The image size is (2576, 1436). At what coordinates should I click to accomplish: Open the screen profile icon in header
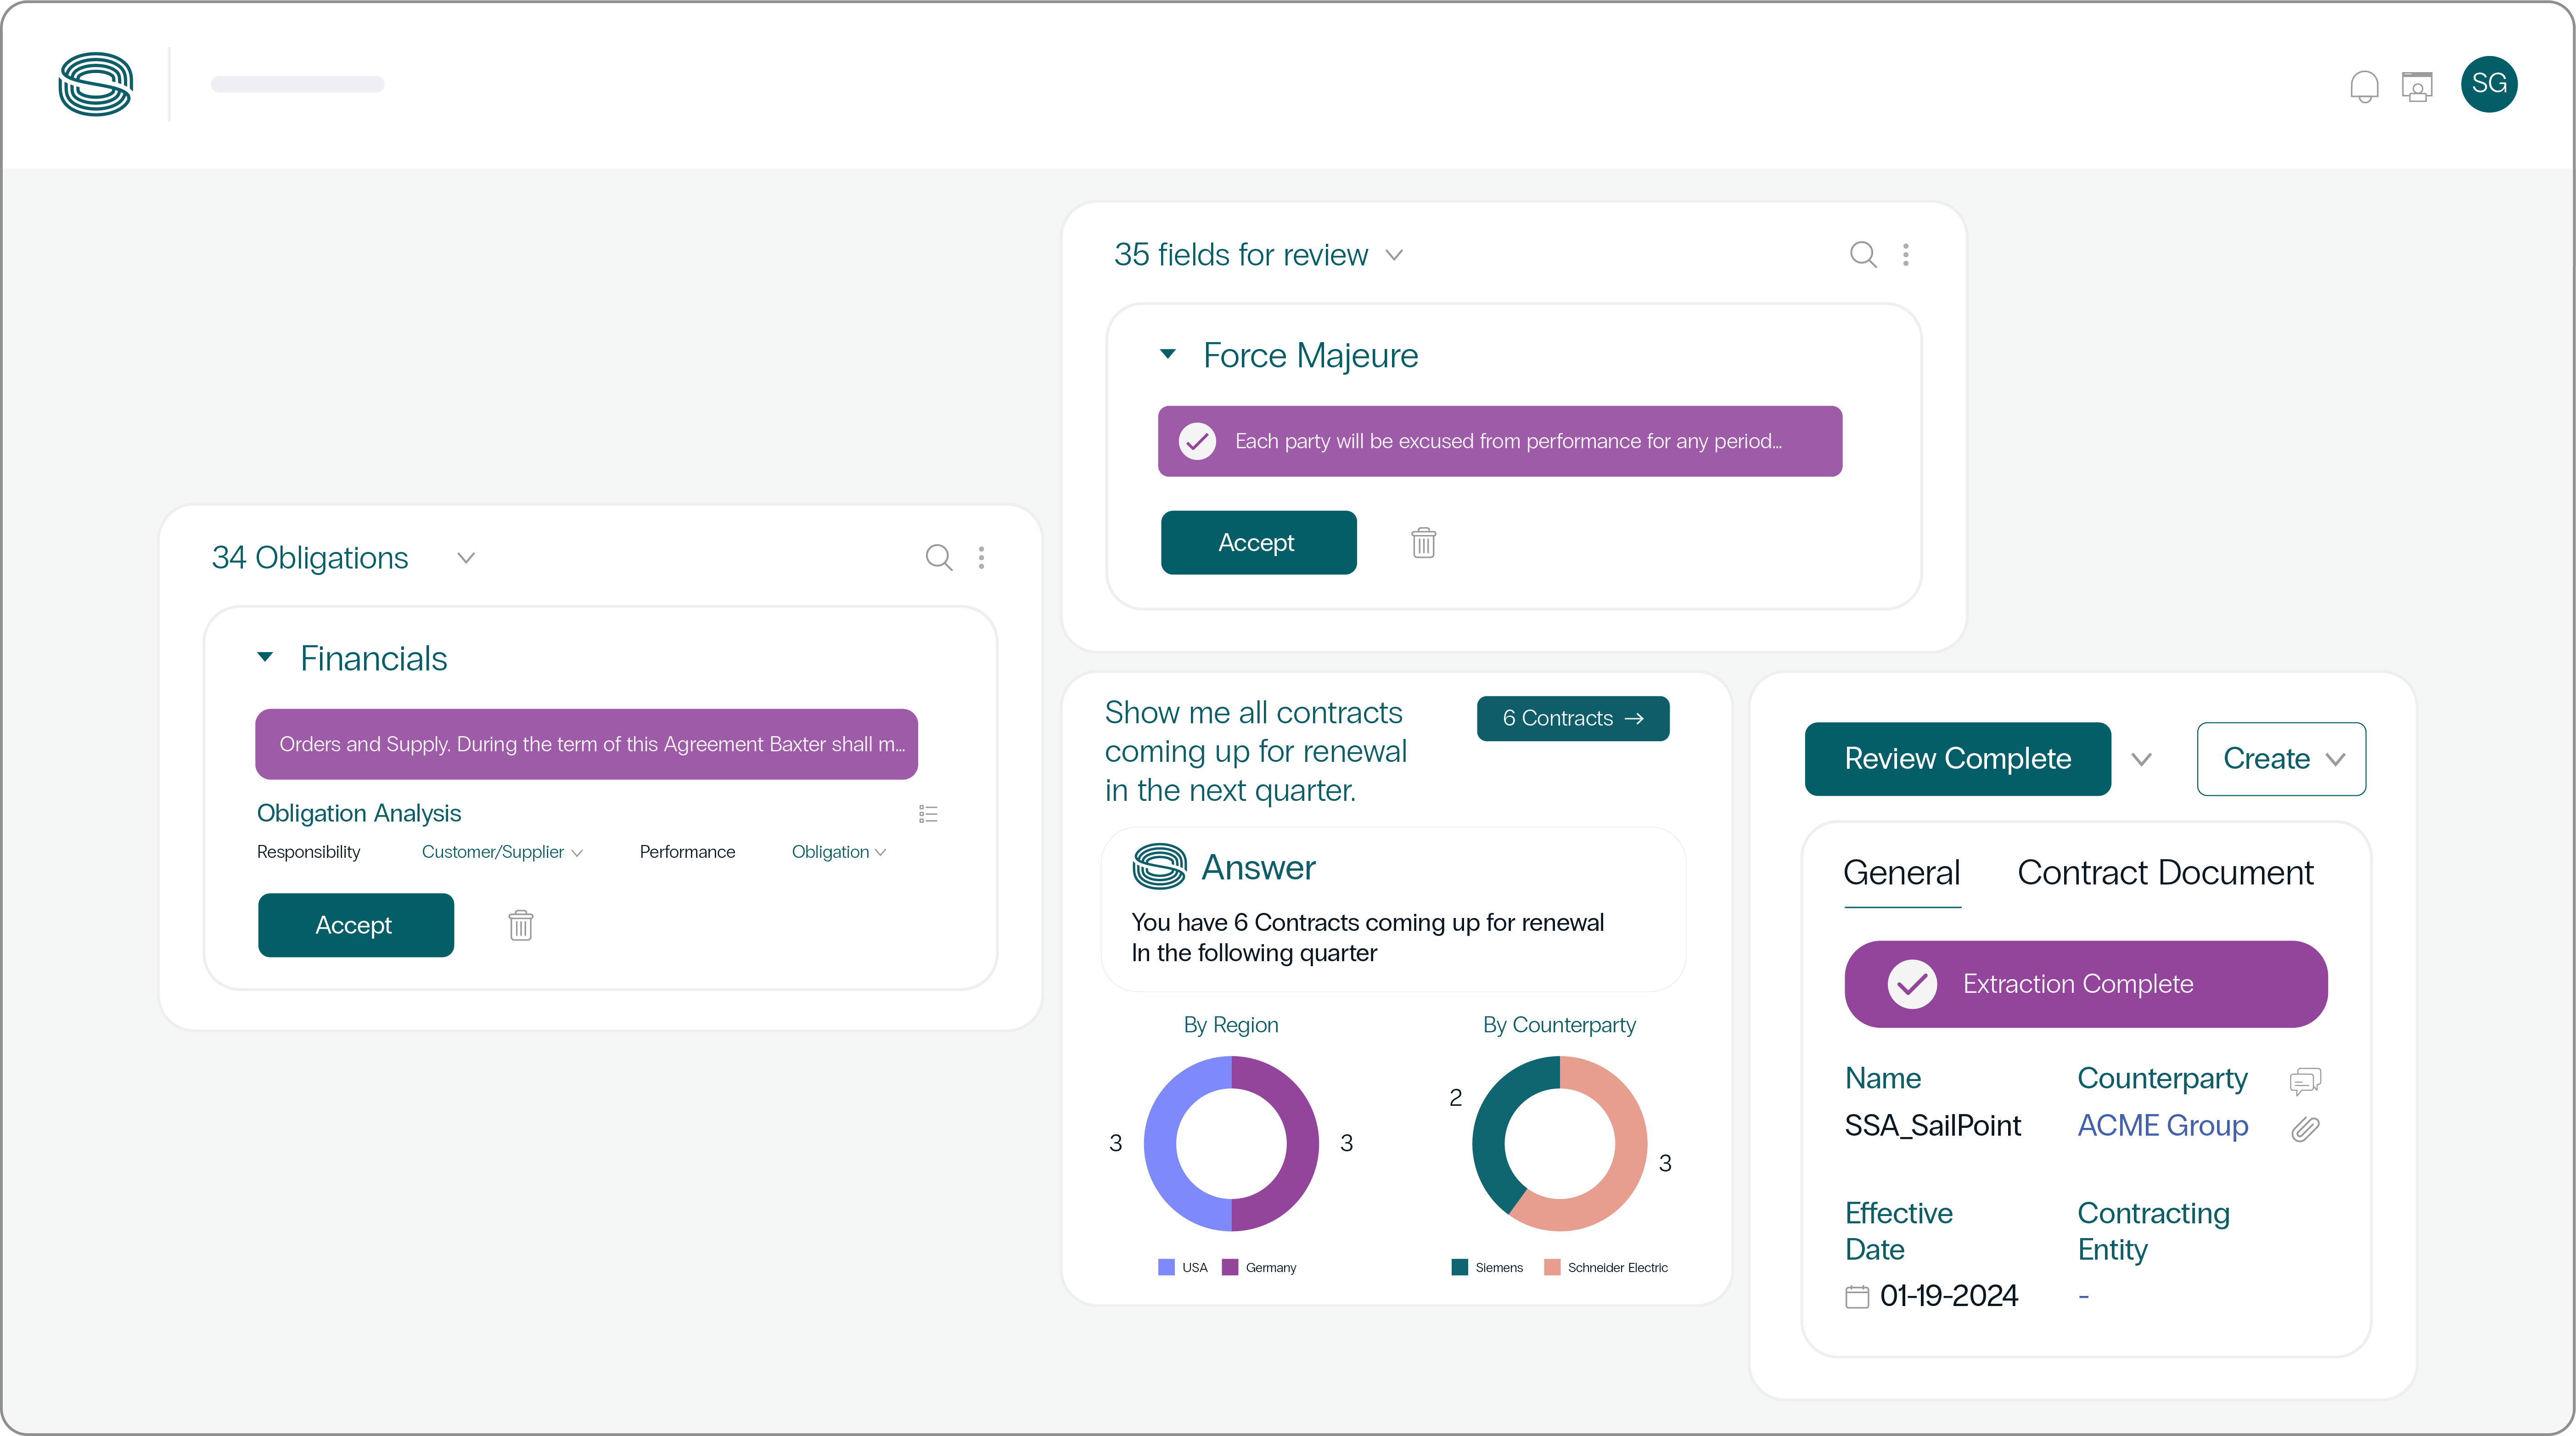pyautogui.click(x=2417, y=86)
